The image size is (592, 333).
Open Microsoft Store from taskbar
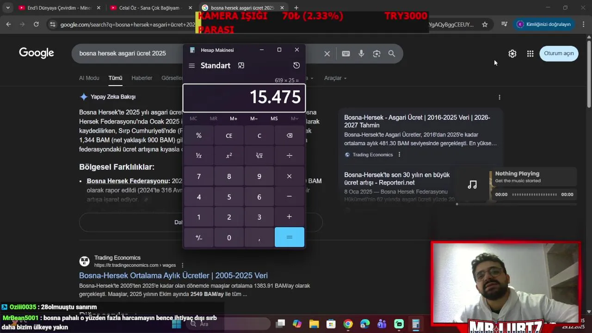[331, 324]
